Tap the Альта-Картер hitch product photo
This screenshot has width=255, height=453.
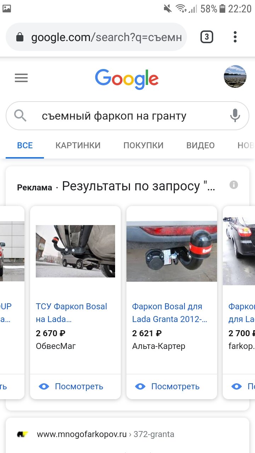click(172, 251)
